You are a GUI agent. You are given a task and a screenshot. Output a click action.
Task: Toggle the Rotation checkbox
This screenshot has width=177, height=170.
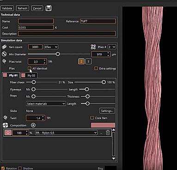3,168
